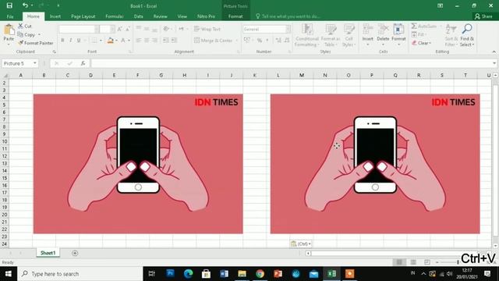Cut the selected picture

click(x=25, y=26)
